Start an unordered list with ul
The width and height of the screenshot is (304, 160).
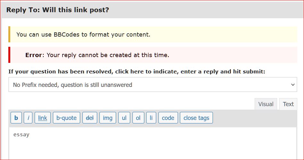tap(124, 118)
